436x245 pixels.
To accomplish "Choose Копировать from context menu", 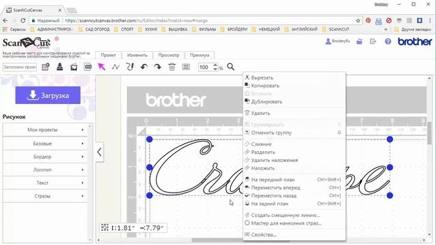I will pyautogui.click(x=294, y=86).
